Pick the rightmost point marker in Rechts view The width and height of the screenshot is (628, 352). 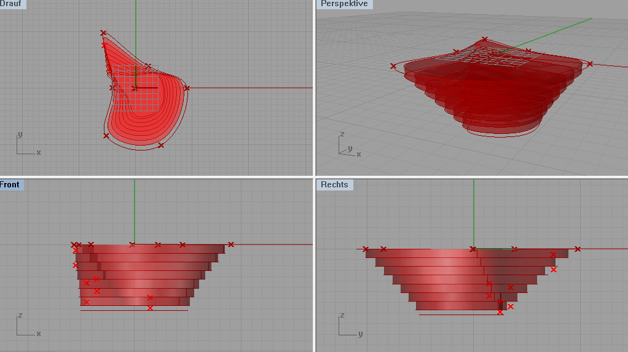point(577,249)
